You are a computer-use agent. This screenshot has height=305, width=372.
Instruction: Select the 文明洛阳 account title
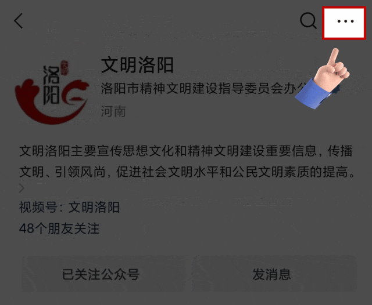[137, 65]
